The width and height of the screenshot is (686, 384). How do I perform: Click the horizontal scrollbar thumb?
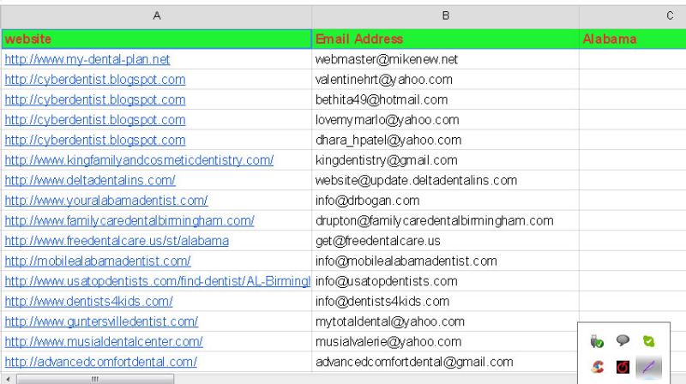95,379
